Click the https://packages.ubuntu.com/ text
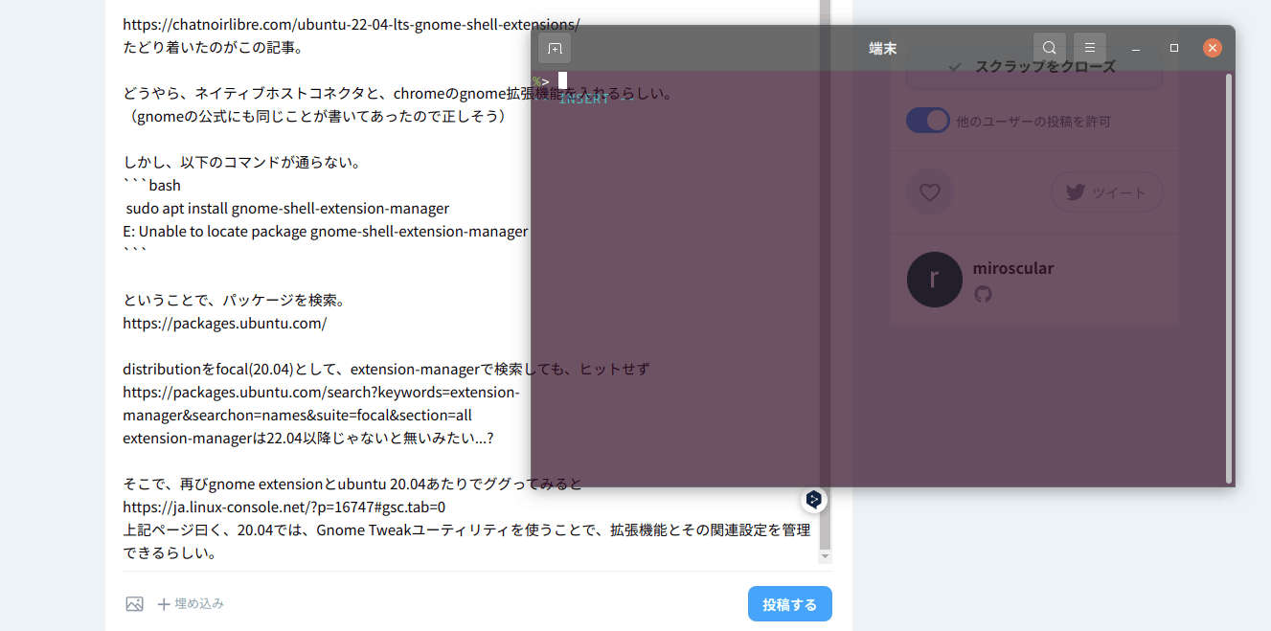1271x631 pixels. (225, 323)
